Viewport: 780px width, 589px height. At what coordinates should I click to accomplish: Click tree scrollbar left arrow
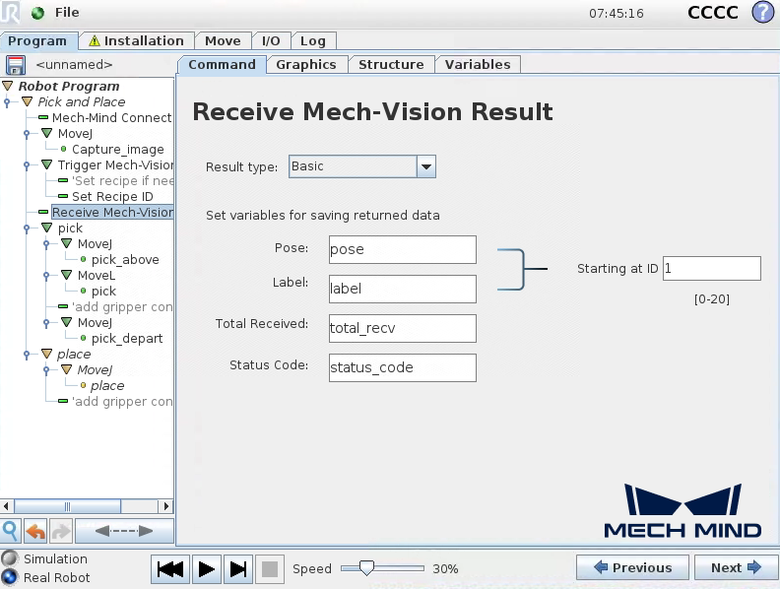point(6,506)
